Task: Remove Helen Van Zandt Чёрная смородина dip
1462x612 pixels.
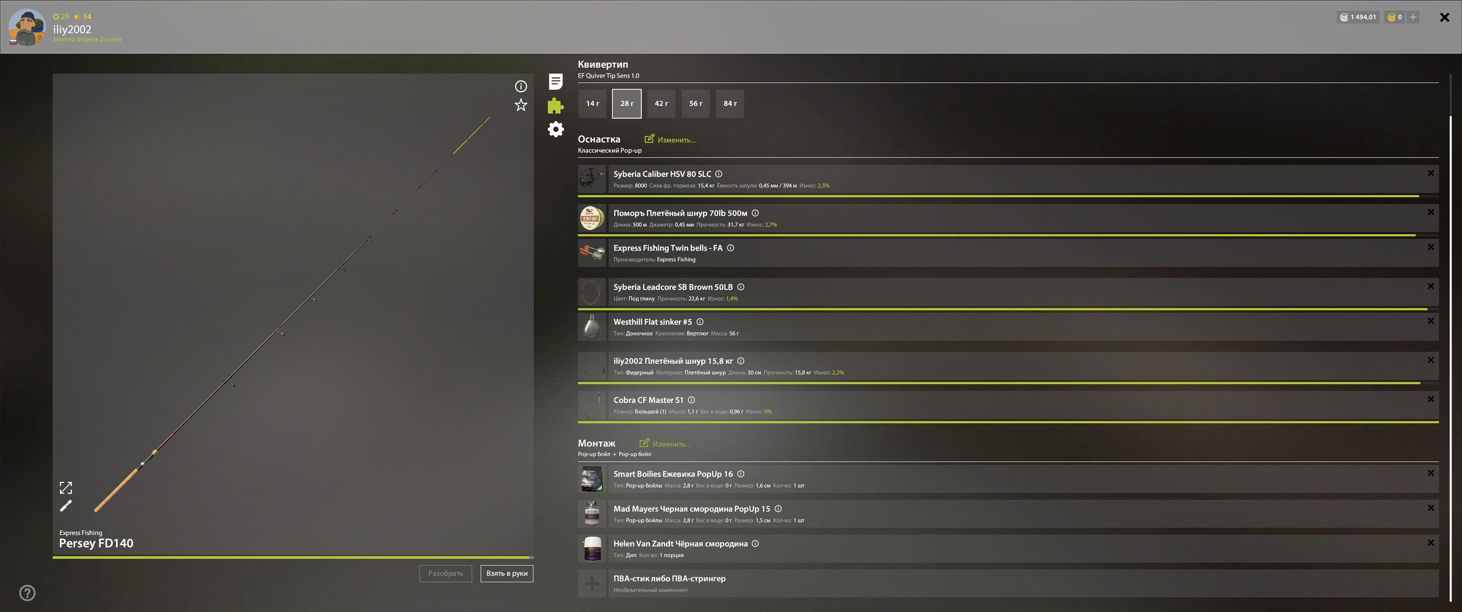Action: (1431, 543)
